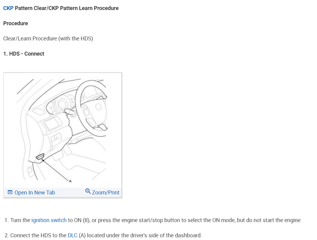Click the Open In New Tab icon
The height and width of the screenshot is (240, 317).
pyautogui.click(x=10, y=192)
